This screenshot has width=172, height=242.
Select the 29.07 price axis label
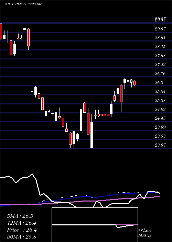coord(160,29)
